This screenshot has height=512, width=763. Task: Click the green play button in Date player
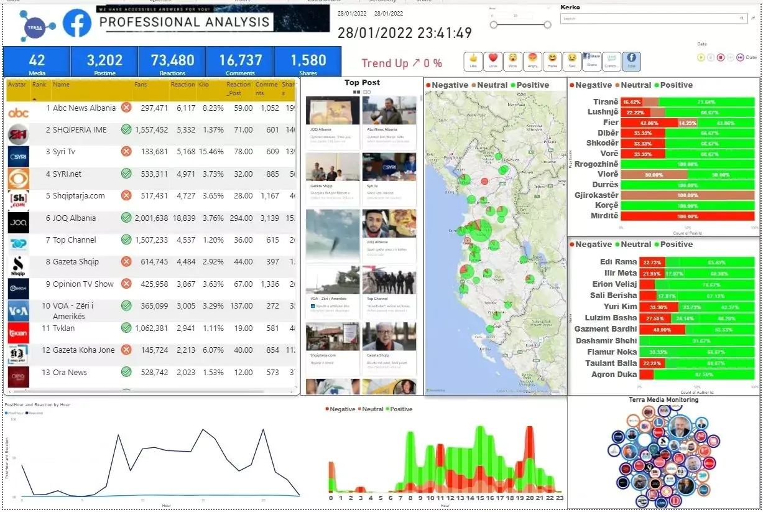(x=701, y=57)
